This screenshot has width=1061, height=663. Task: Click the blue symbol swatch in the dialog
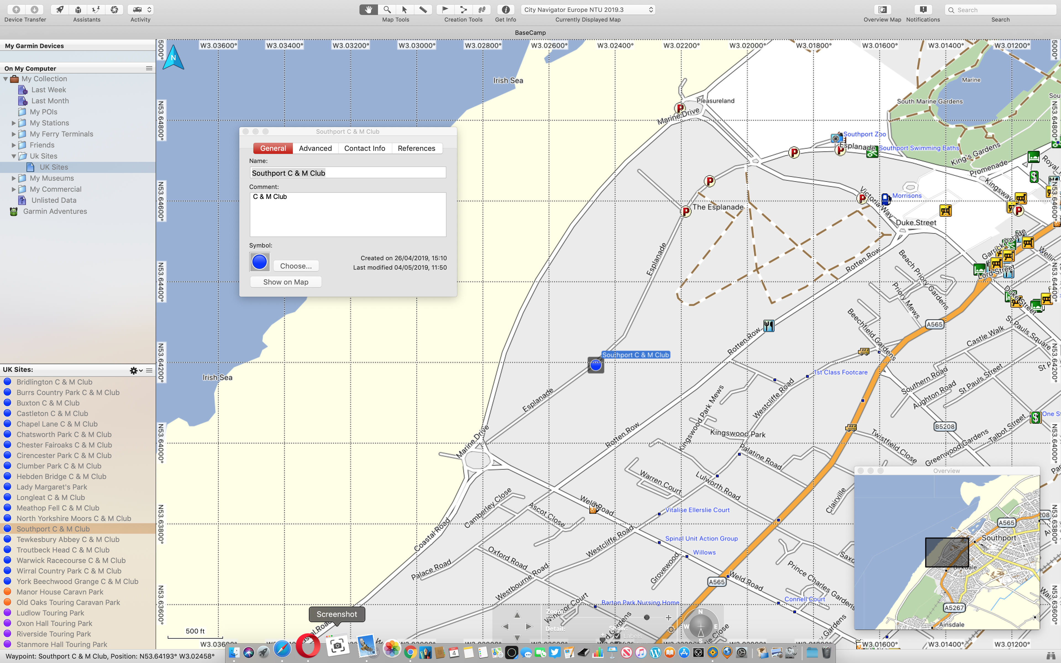259,261
